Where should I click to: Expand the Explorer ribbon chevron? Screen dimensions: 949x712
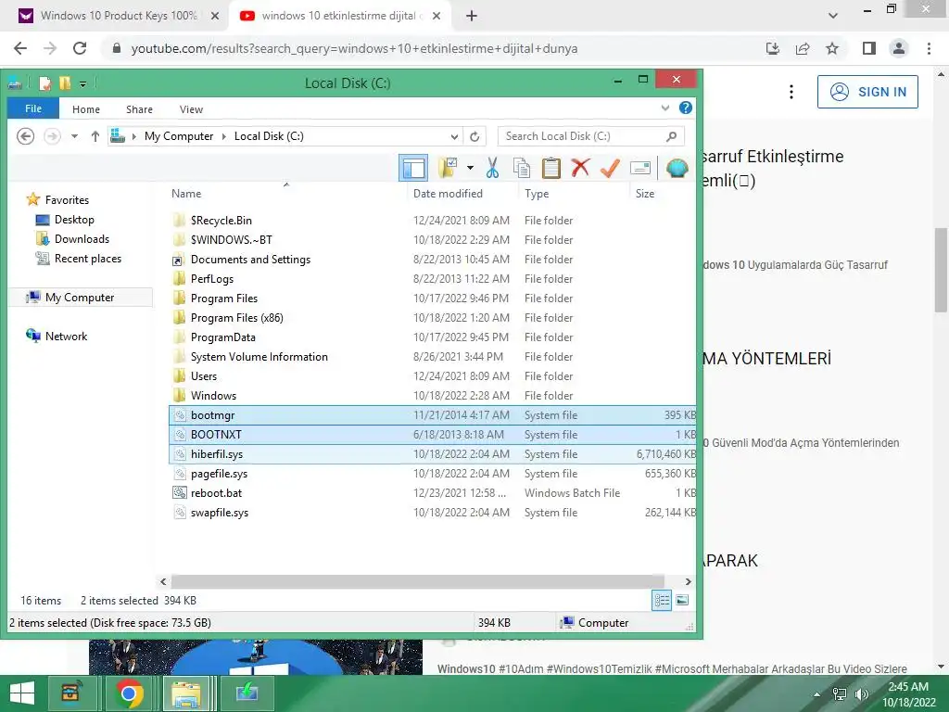(x=665, y=108)
